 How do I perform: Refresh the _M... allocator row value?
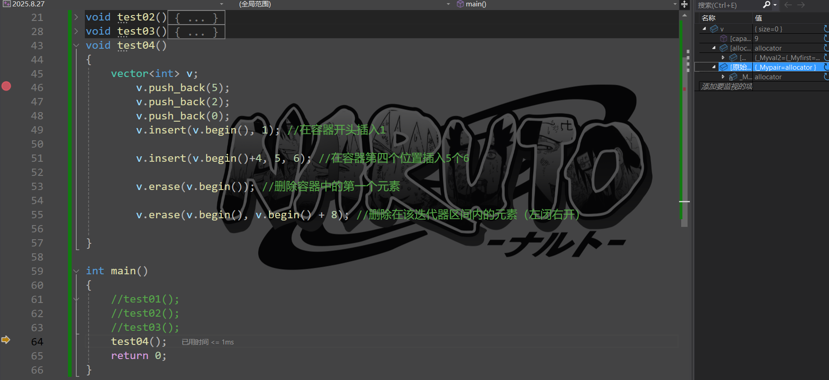(826, 77)
